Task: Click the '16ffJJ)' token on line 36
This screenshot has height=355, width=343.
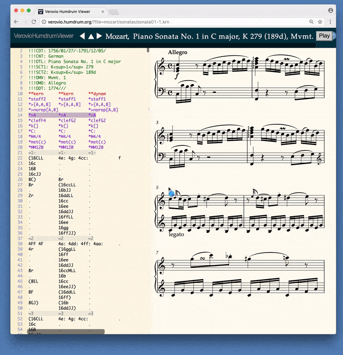Action: click(x=67, y=233)
